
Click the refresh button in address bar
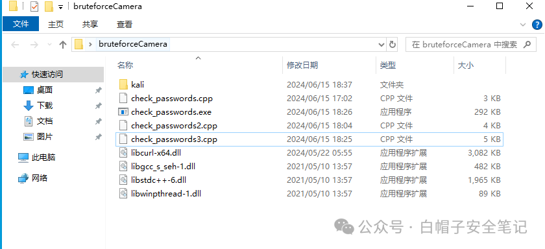click(393, 45)
